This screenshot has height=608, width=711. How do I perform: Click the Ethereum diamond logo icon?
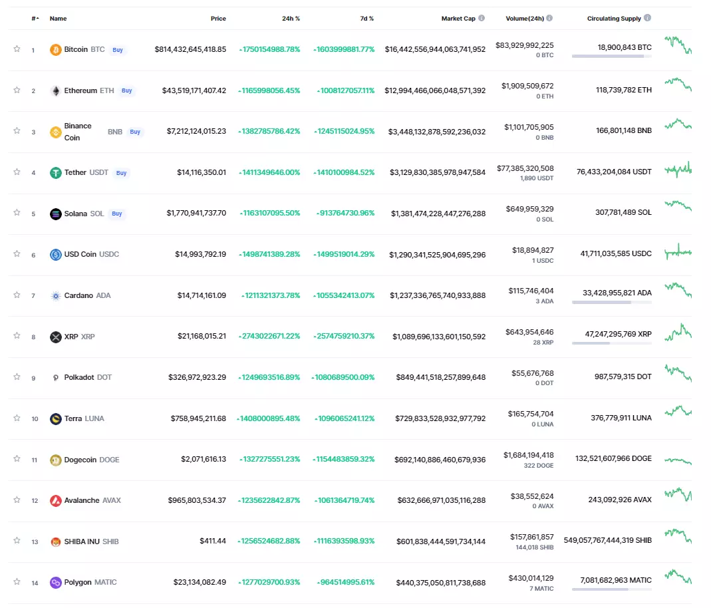point(55,90)
